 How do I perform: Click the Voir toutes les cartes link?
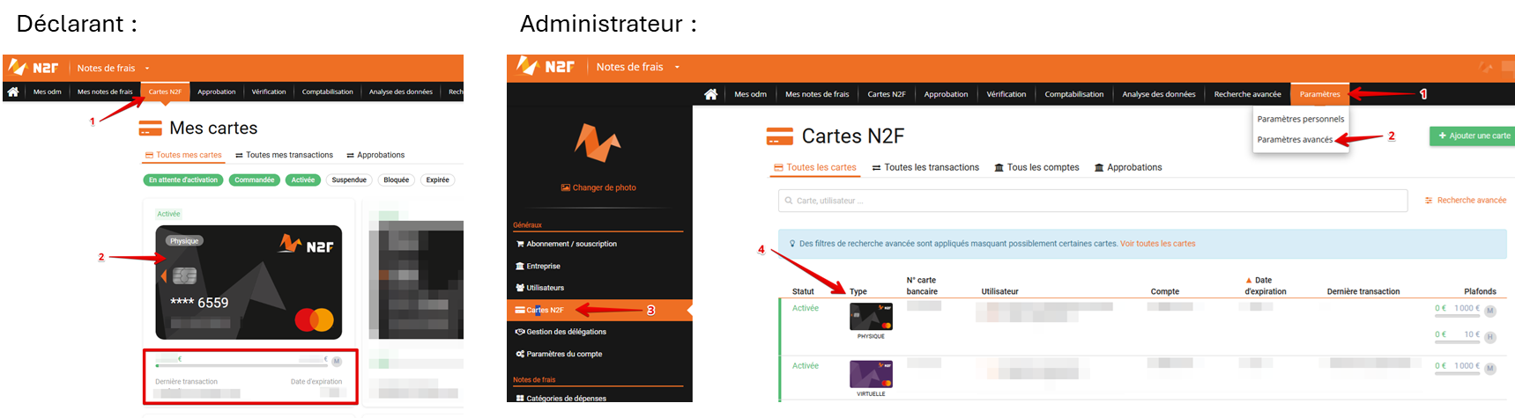[x=1157, y=244]
